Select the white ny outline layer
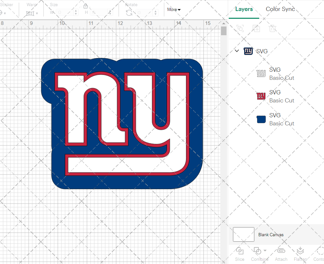Screen dimensions: 324x264 pos(261,73)
